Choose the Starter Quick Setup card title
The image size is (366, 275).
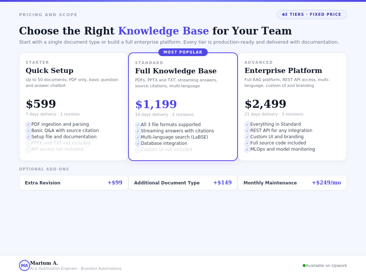49,70
